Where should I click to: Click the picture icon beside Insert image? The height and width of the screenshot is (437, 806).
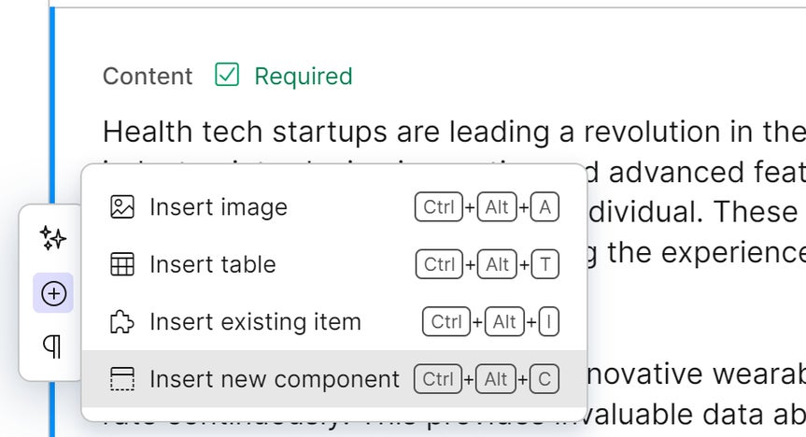pos(122,206)
